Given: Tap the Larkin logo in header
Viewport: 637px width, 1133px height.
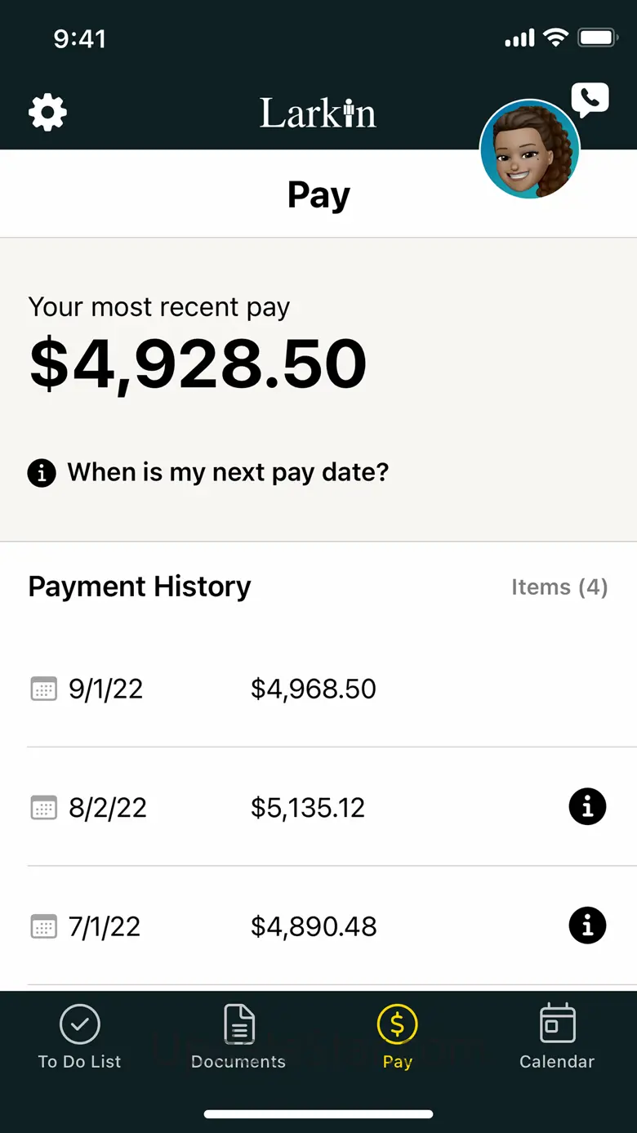Looking at the screenshot, I should [x=318, y=113].
